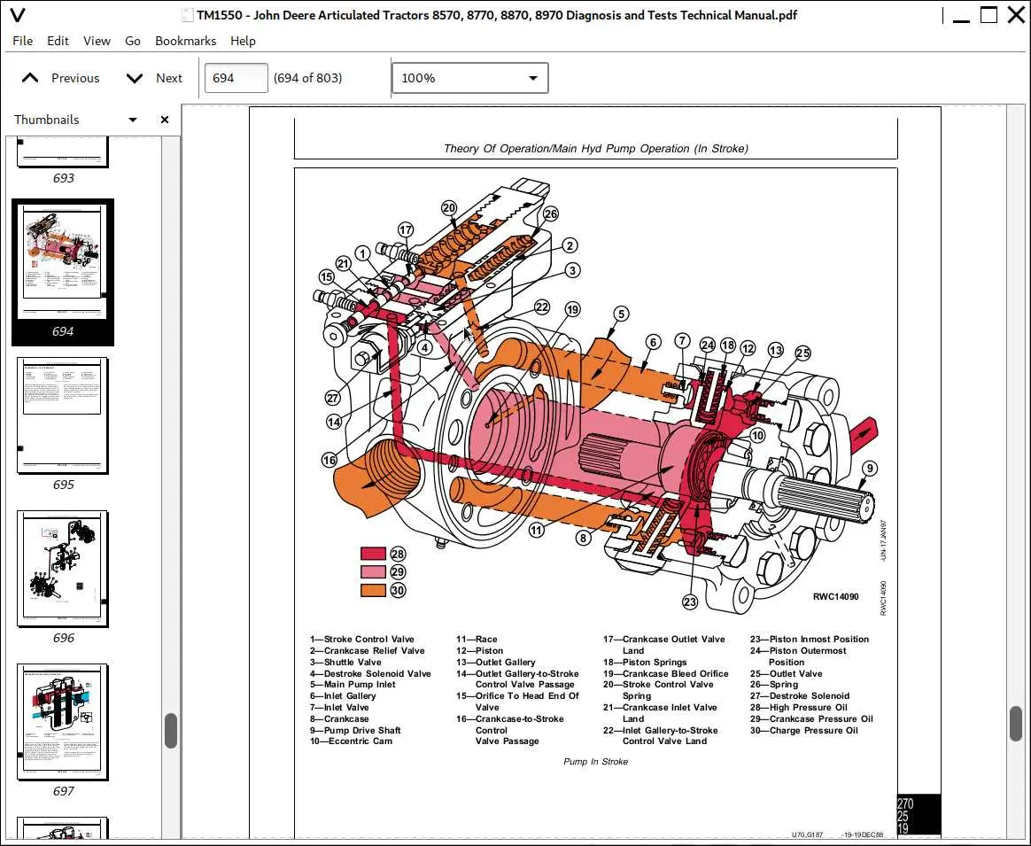Click the '1—Stroke Control Valve' legend entry

point(362,639)
